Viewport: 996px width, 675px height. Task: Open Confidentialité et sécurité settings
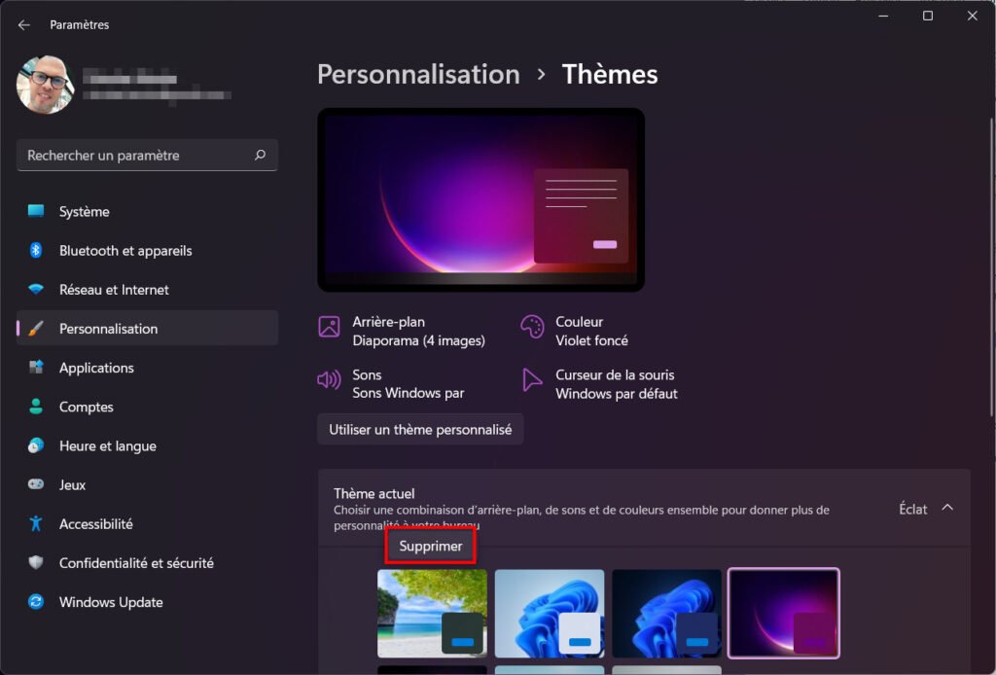pyautogui.click(x=148, y=563)
